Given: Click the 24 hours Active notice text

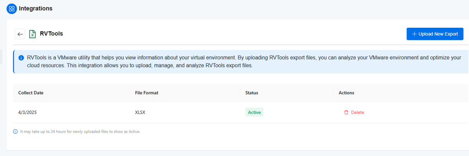Looking at the screenshot, I should [80, 131].
